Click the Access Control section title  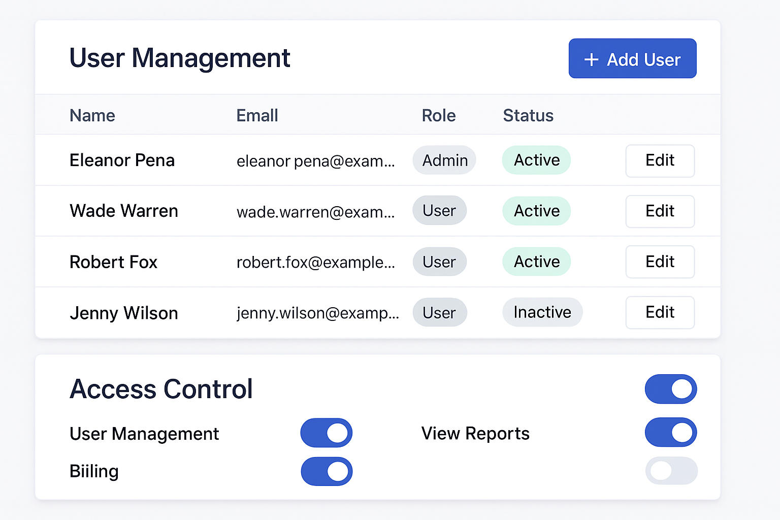coord(161,389)
